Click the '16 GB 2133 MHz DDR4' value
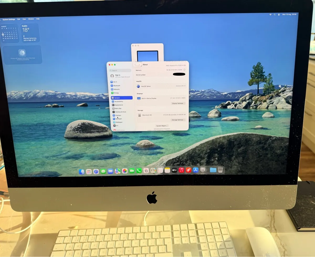Image resolution: width=315 pixels, height=257 pixels. (x=174, y=70)
